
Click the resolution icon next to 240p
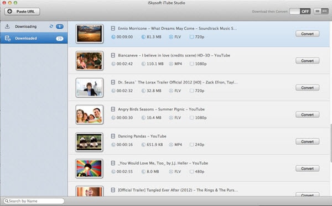point(191,145)
